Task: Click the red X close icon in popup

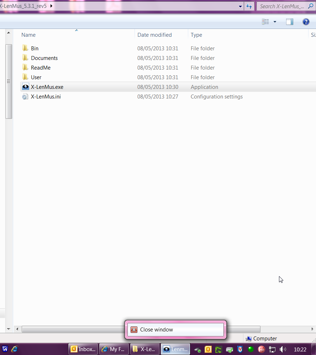Action: click(134, 330)
